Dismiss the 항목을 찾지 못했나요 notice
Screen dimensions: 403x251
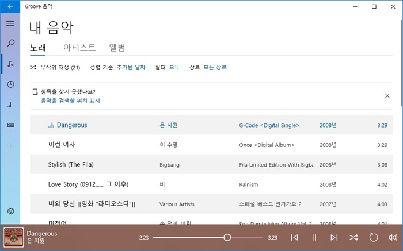pyautogui.click(x=387, y=96)
